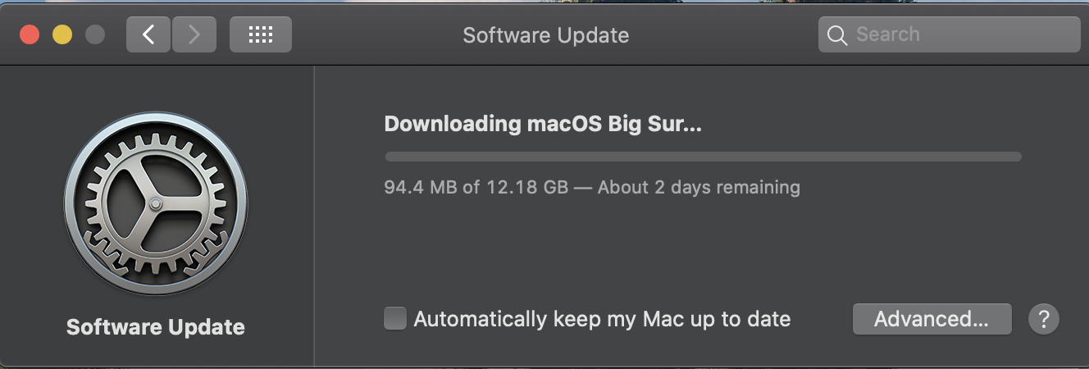This screenshot has height=369, width=1089.
Task: Click the Software Update gear icon
Action: (x=156, y=201)
